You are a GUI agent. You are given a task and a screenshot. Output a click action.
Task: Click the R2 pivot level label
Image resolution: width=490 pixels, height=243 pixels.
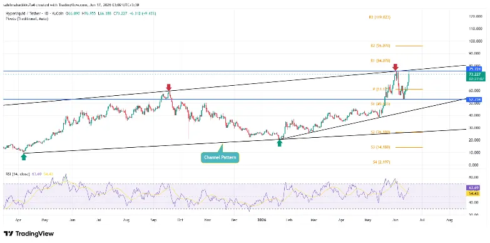pyautogui.click(x=380, y=46)
